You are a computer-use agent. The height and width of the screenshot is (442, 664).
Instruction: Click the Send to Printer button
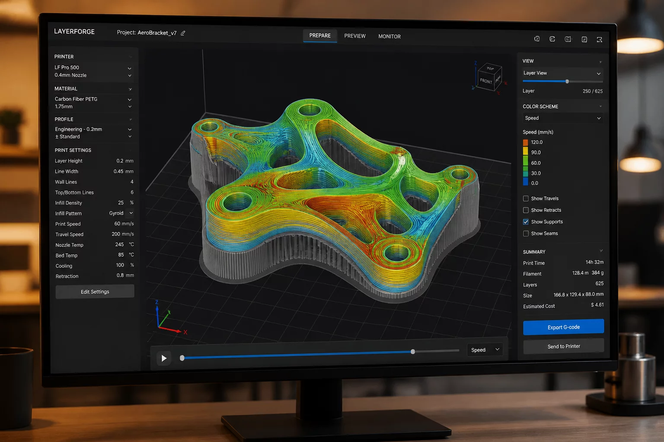(564, 346)
